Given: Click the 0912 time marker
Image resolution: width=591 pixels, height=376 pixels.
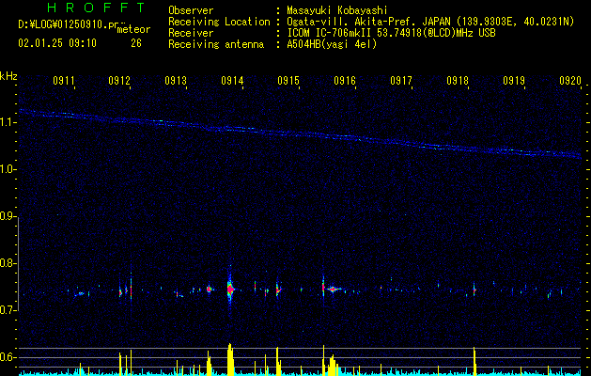Looking at the screenshot, I should [119, 81].
